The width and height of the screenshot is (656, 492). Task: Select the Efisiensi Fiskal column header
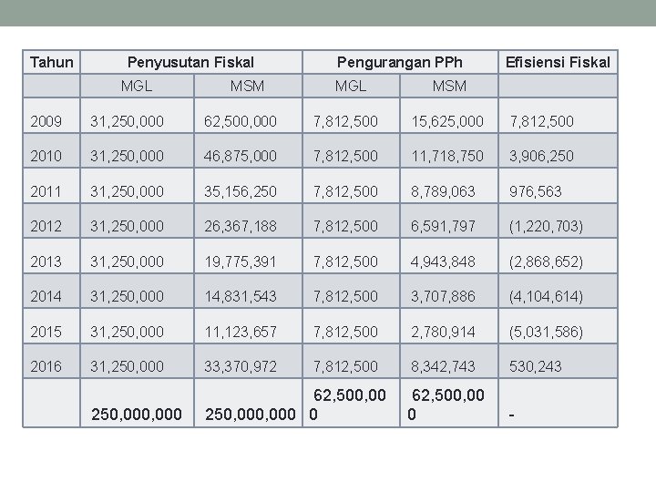[558, 63]
